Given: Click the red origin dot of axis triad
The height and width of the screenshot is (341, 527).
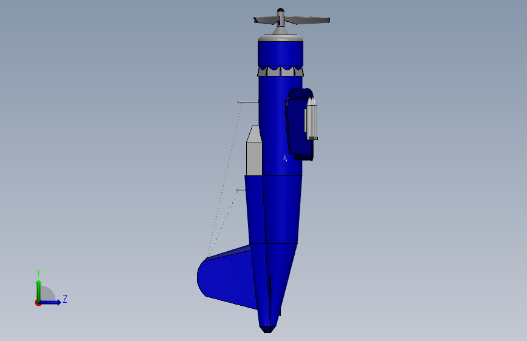Looking at the screenshot, I should pos(38,303).
